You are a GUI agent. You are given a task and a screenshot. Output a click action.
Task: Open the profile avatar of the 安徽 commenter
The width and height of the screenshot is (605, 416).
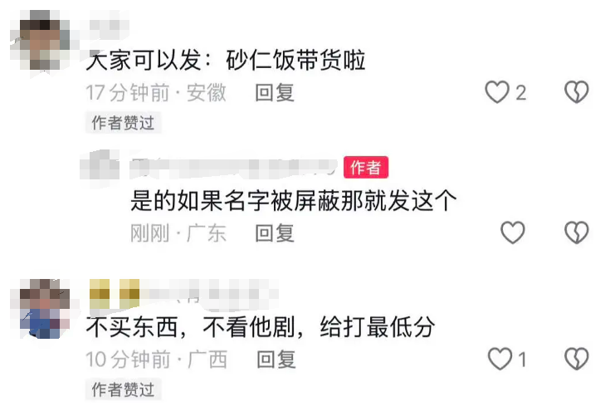[x=40, y=41]
